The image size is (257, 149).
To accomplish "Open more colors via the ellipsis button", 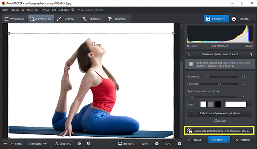I will click(x=249, y=104).
